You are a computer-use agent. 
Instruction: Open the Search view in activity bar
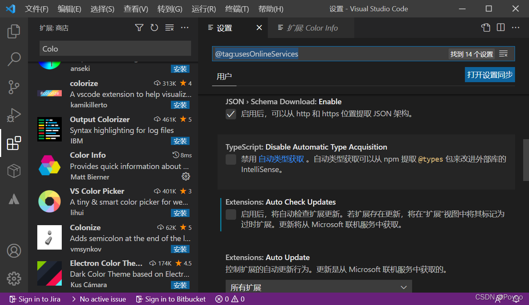tap(14, 59)
